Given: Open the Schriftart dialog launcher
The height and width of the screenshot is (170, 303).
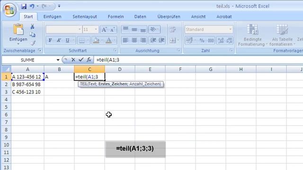Looking at the screenshot, I should coord(115,51).
